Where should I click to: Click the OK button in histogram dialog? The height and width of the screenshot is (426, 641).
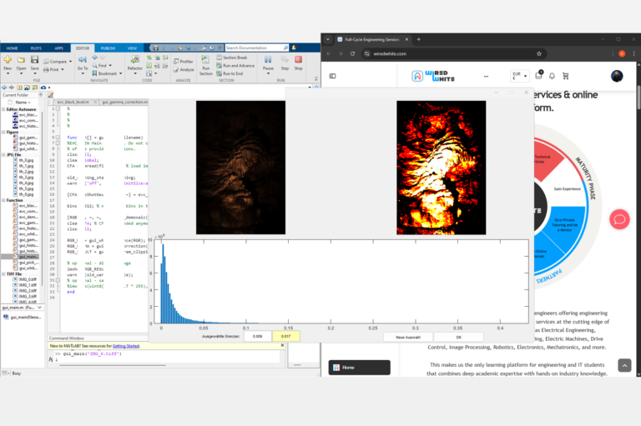pos(459,337)
